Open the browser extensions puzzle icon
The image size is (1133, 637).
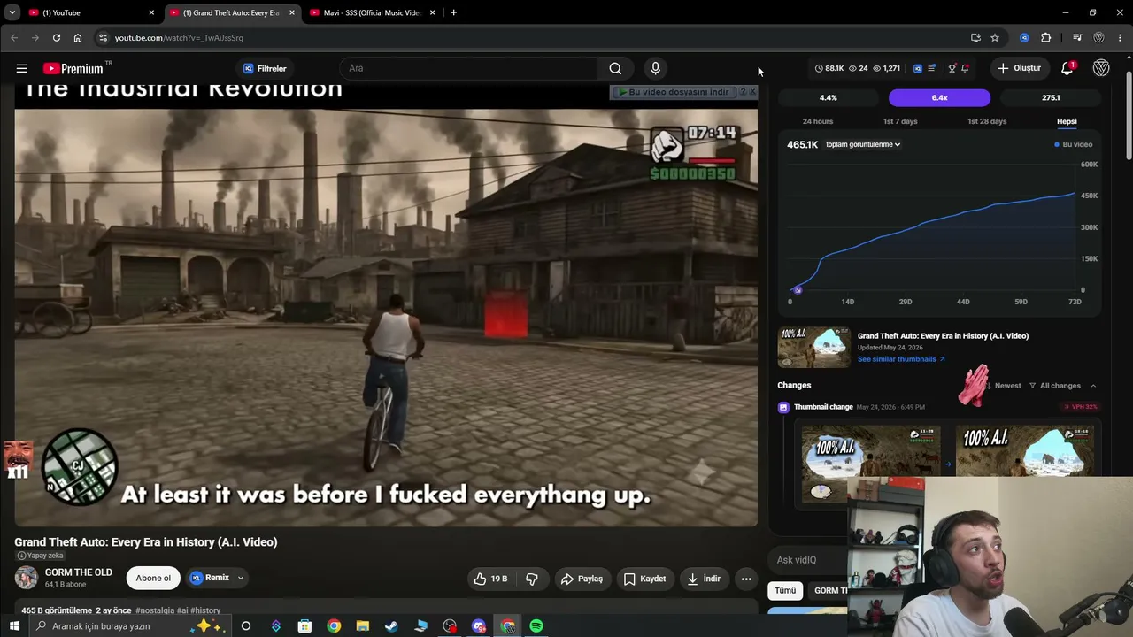coord(1046,38)
